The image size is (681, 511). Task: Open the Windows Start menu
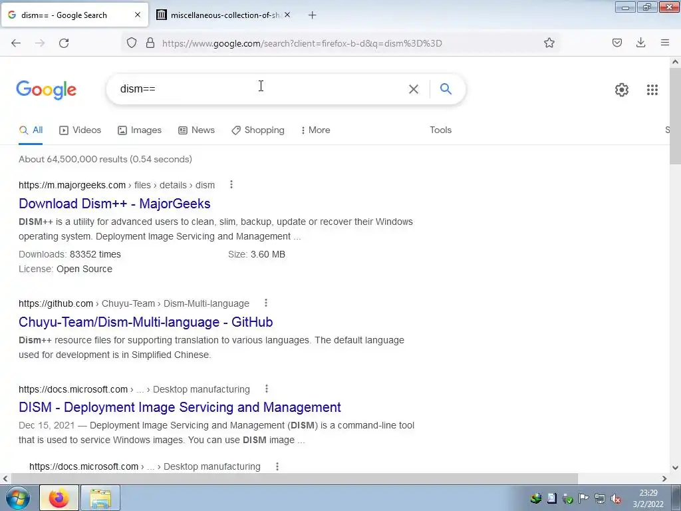tap(18, 498)
